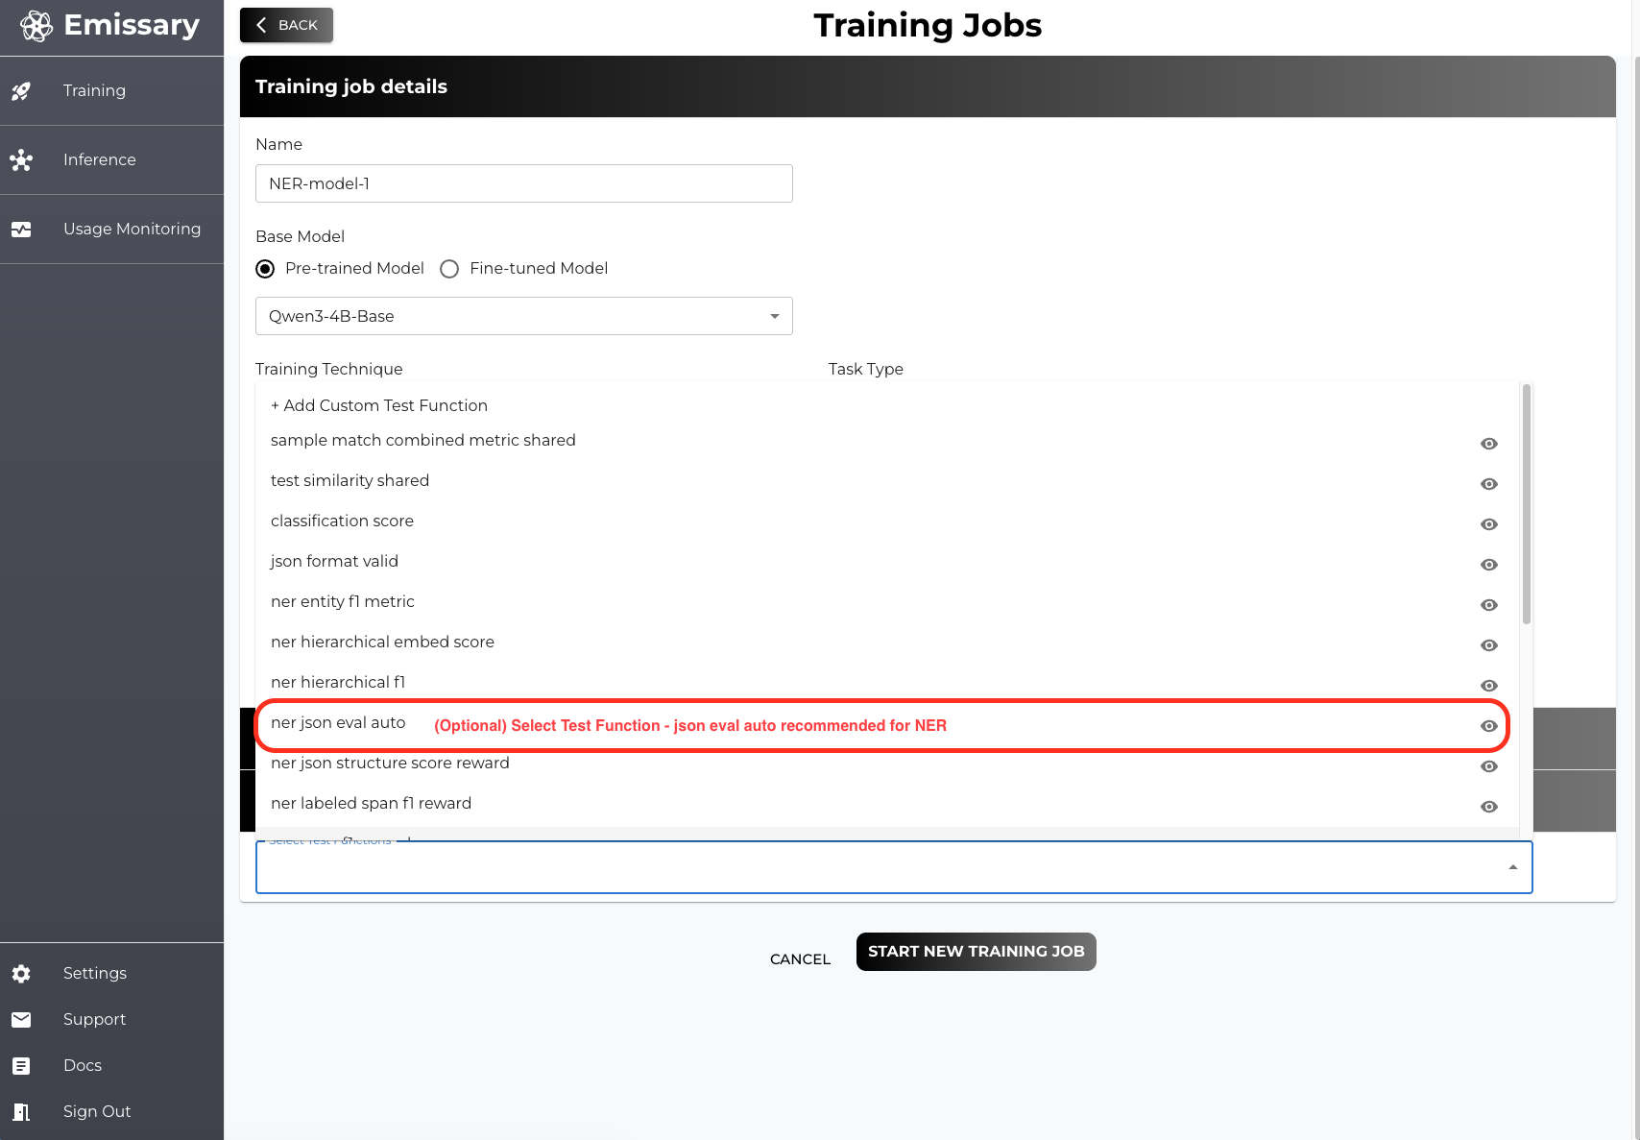Viewport: 1640px width, 1140px height.
Task: Click the Name input field
Action: (523, 183)
